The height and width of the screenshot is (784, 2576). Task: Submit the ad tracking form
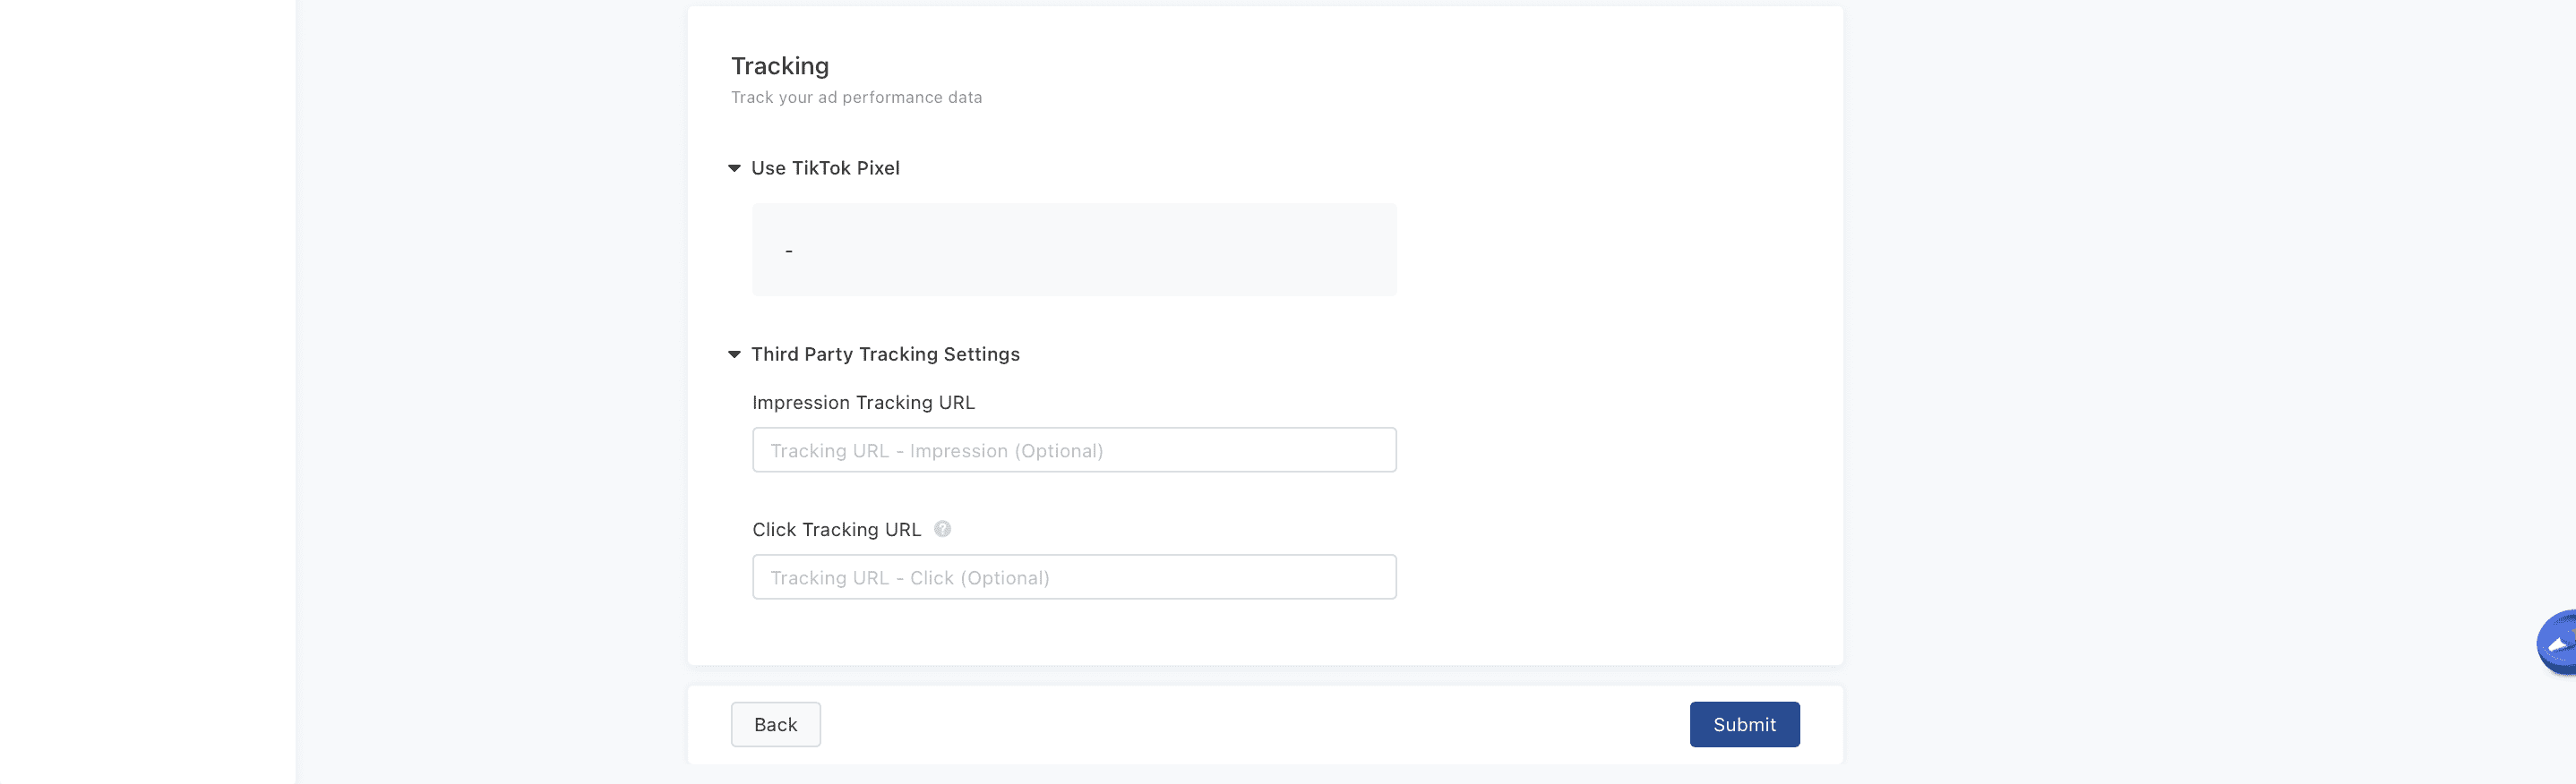tap(1743, 725)
